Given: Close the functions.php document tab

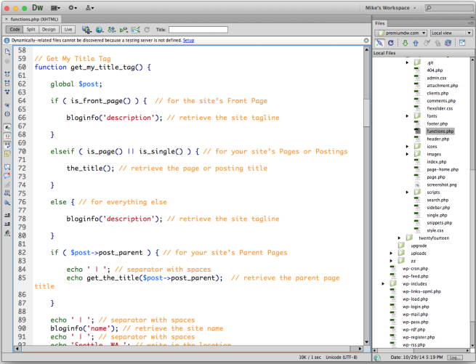Looking at the screenshot, I should [6, 19].
